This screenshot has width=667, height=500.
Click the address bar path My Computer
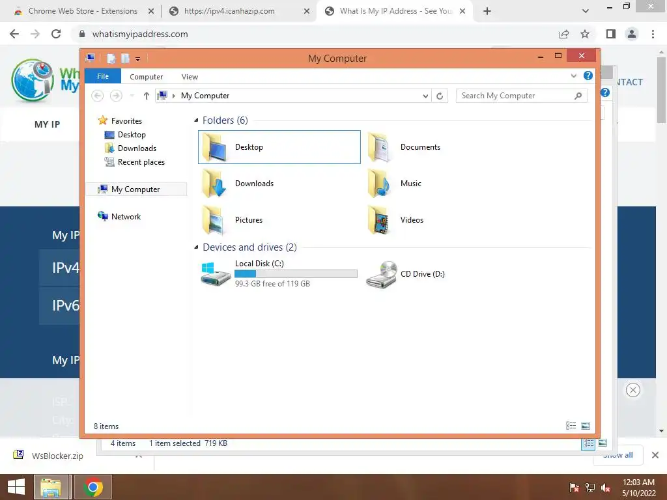tap(205, 96)
